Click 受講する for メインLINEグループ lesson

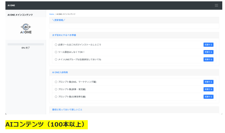[x=208, y=59]
